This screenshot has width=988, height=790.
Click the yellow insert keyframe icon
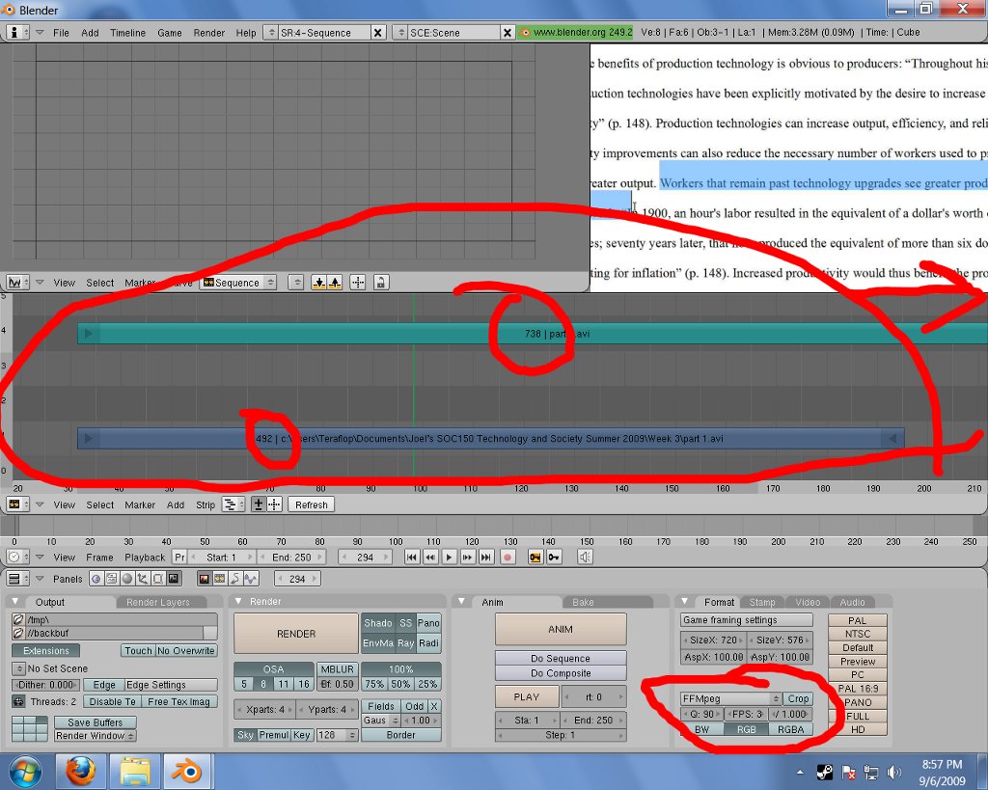tap(535, 557)
